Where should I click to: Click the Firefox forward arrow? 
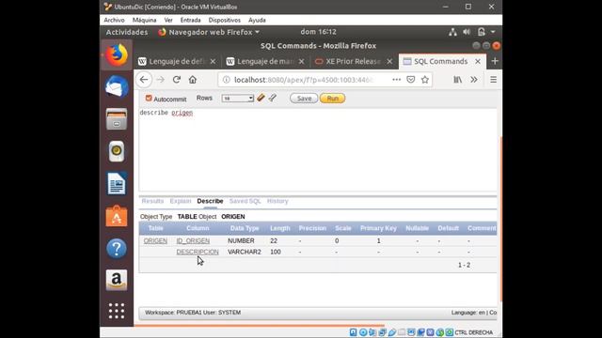click(x=161, y=80)
